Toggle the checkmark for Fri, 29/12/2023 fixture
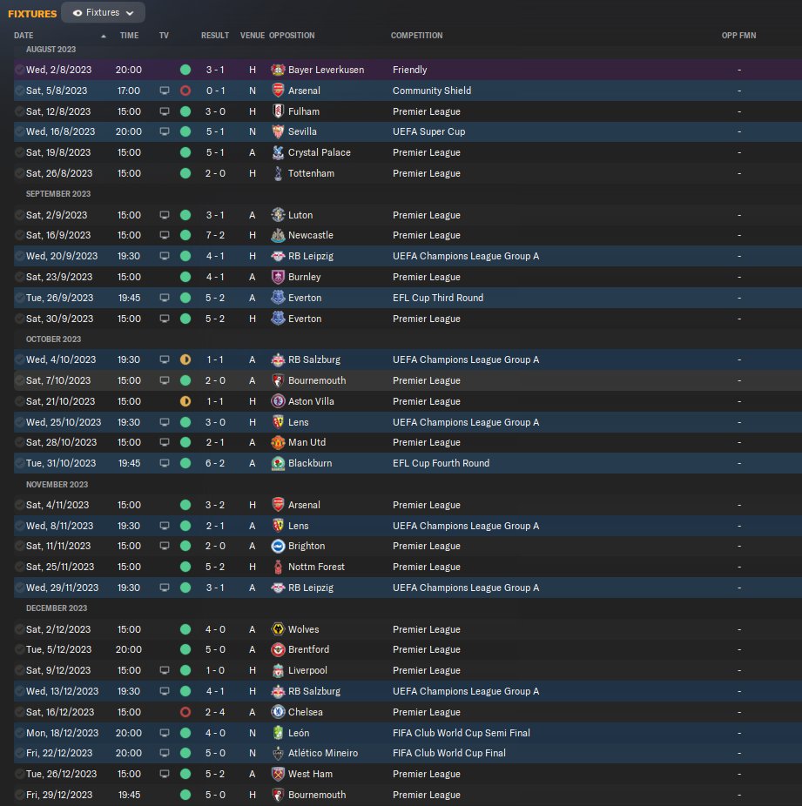 coord(19,796)
